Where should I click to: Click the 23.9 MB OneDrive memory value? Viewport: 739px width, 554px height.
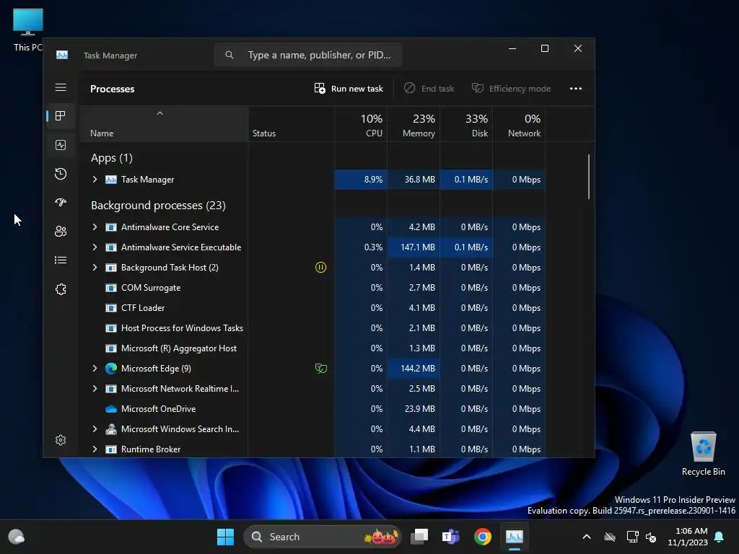point(419,409)
